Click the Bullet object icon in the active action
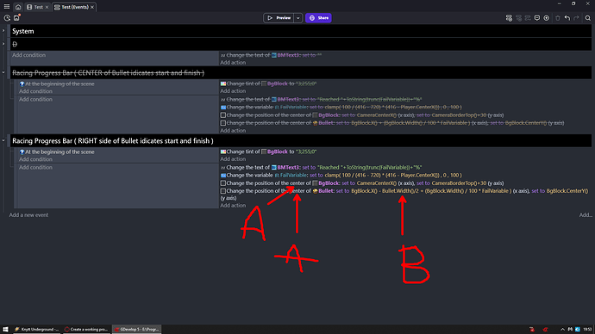Image resolution: width=595 pixels, height=334 pixels. (315, 191)
